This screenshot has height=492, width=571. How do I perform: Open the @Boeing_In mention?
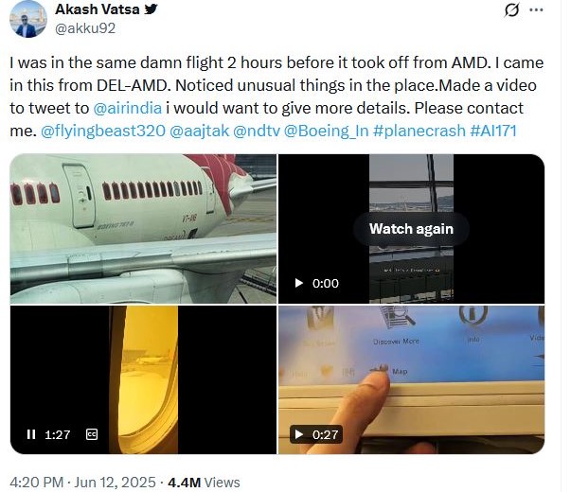pos(327,131)
